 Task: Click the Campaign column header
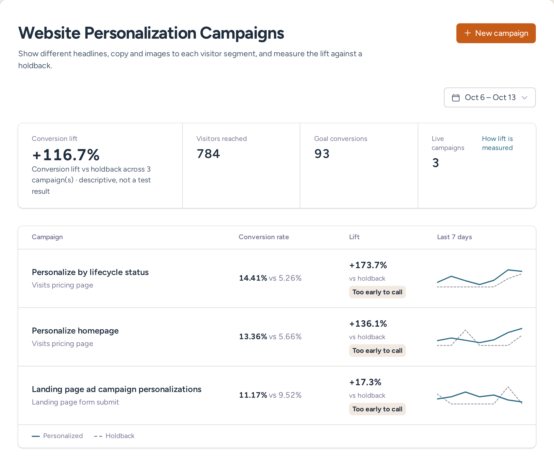[47, 237]
